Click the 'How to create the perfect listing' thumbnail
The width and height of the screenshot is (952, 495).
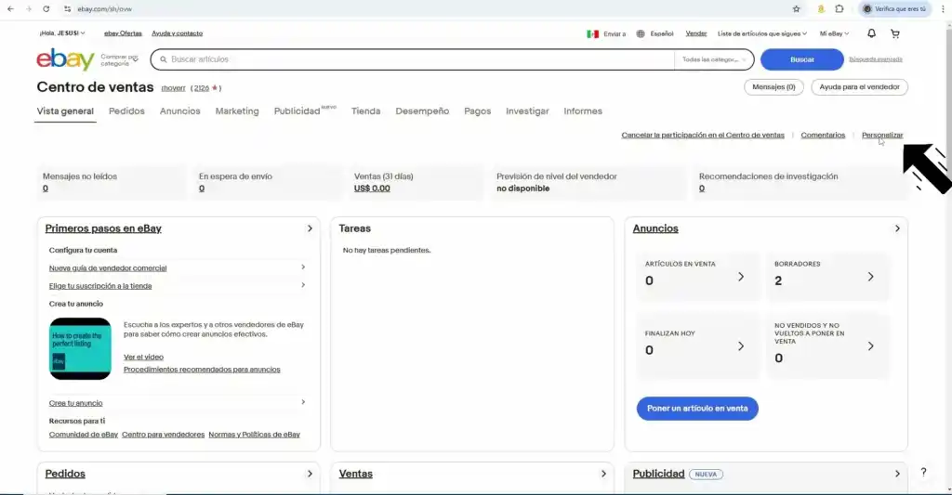(80, 349)
